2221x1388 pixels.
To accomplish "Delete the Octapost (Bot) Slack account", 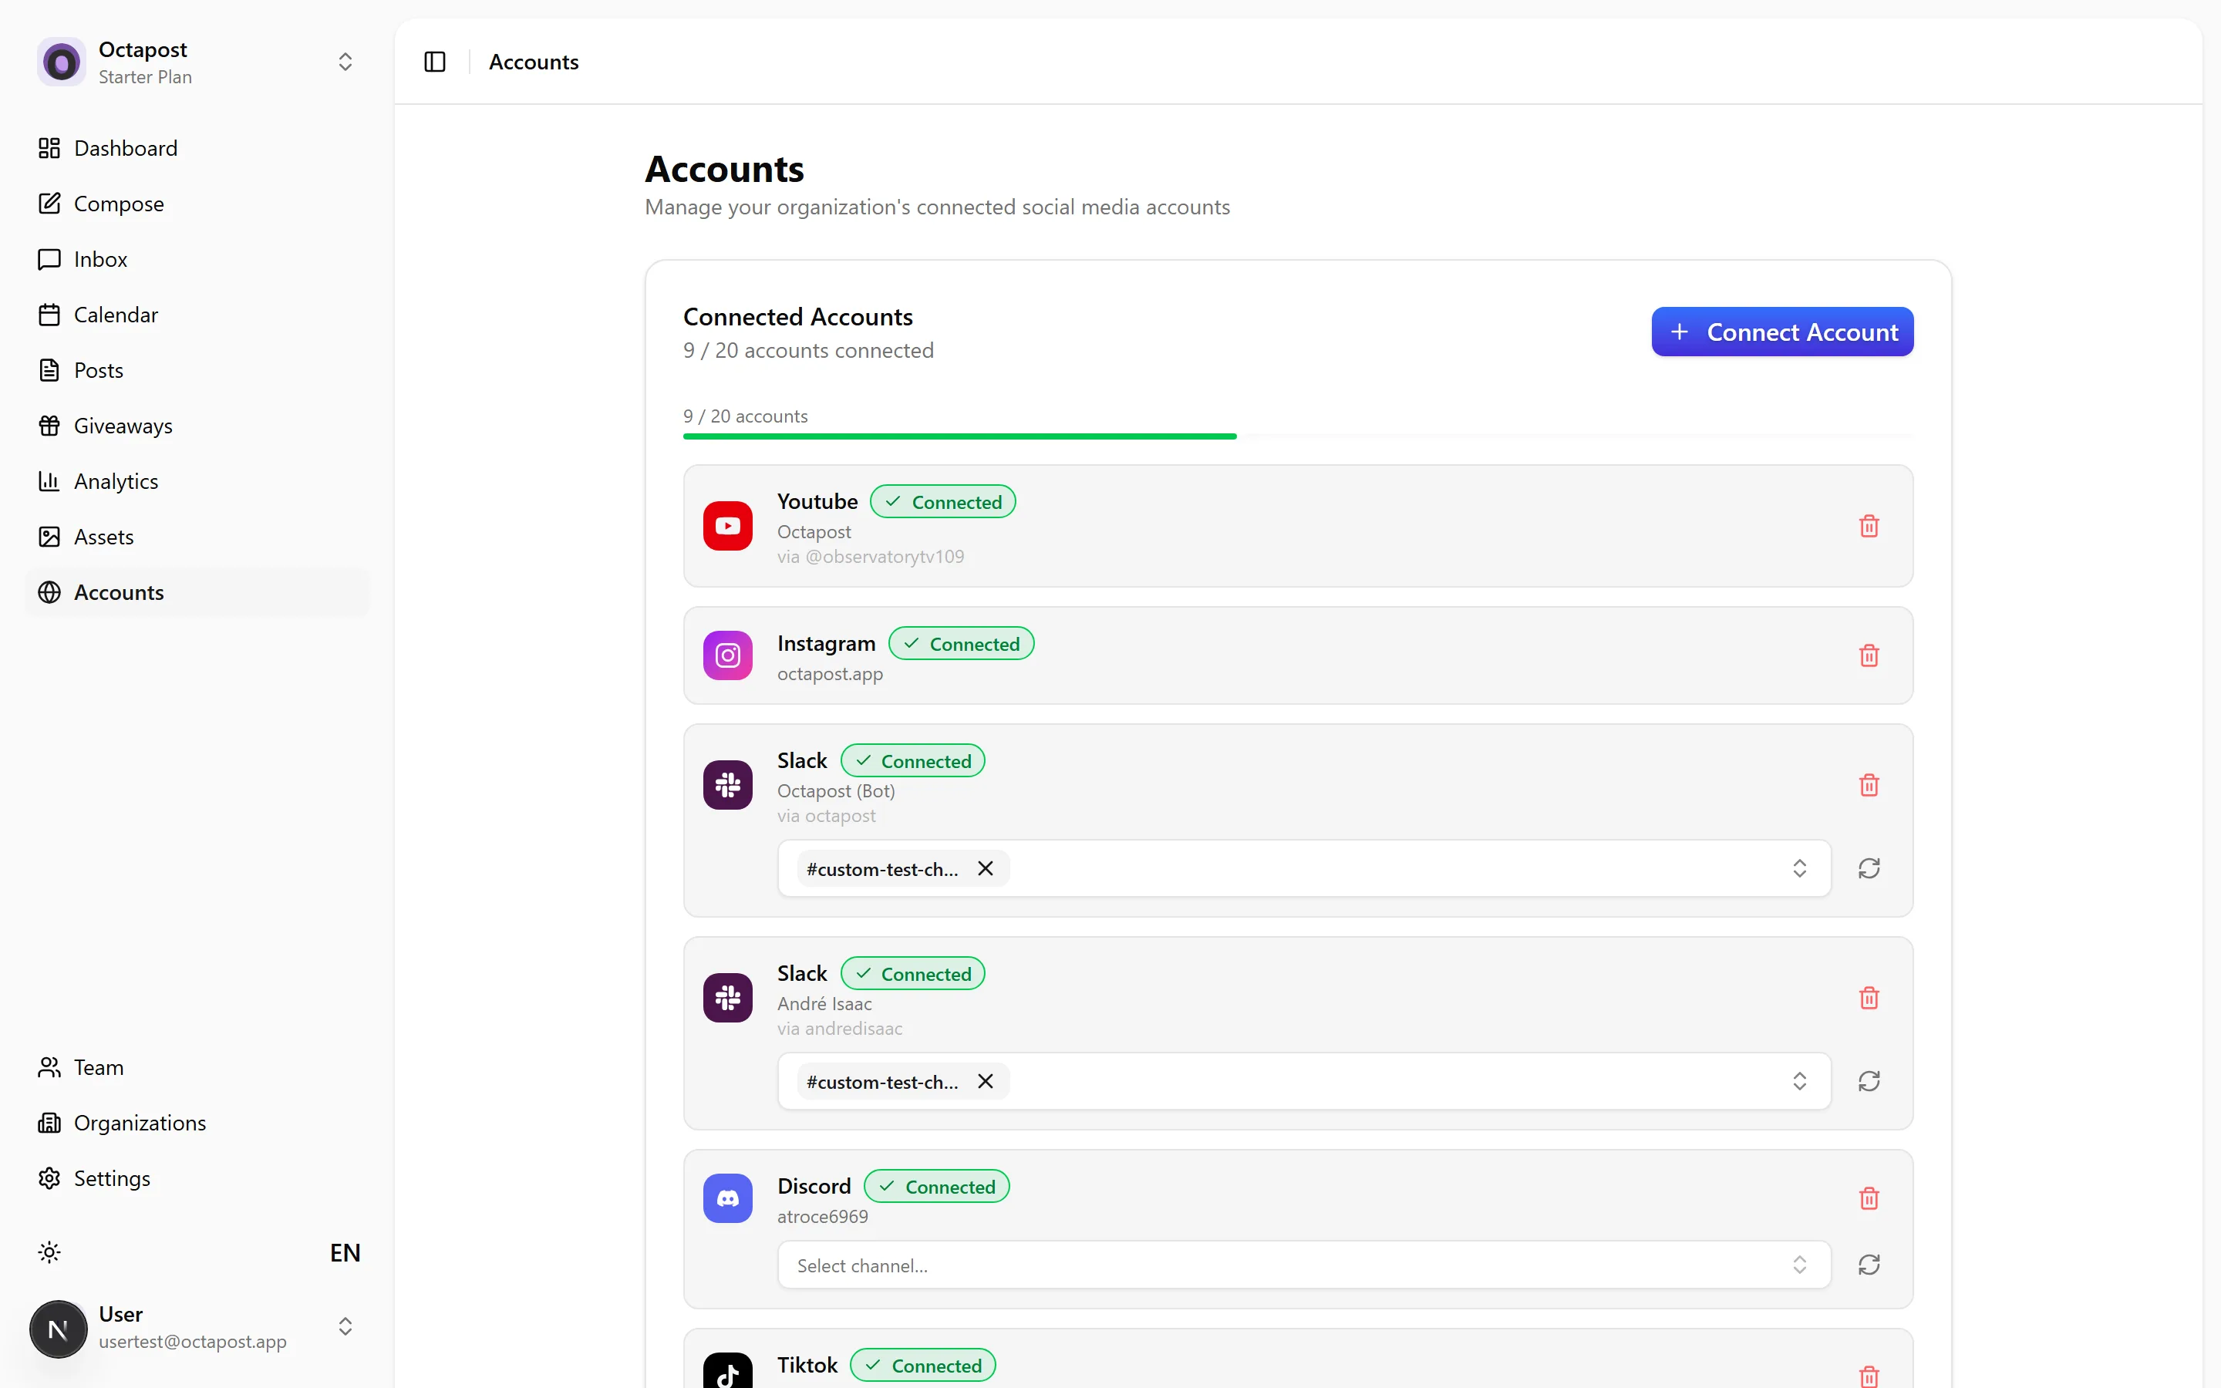I will pos(1869,785).
